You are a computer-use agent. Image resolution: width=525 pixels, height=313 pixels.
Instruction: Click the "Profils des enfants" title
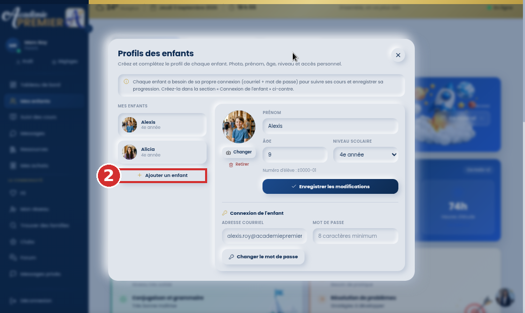tap(156, 54)
